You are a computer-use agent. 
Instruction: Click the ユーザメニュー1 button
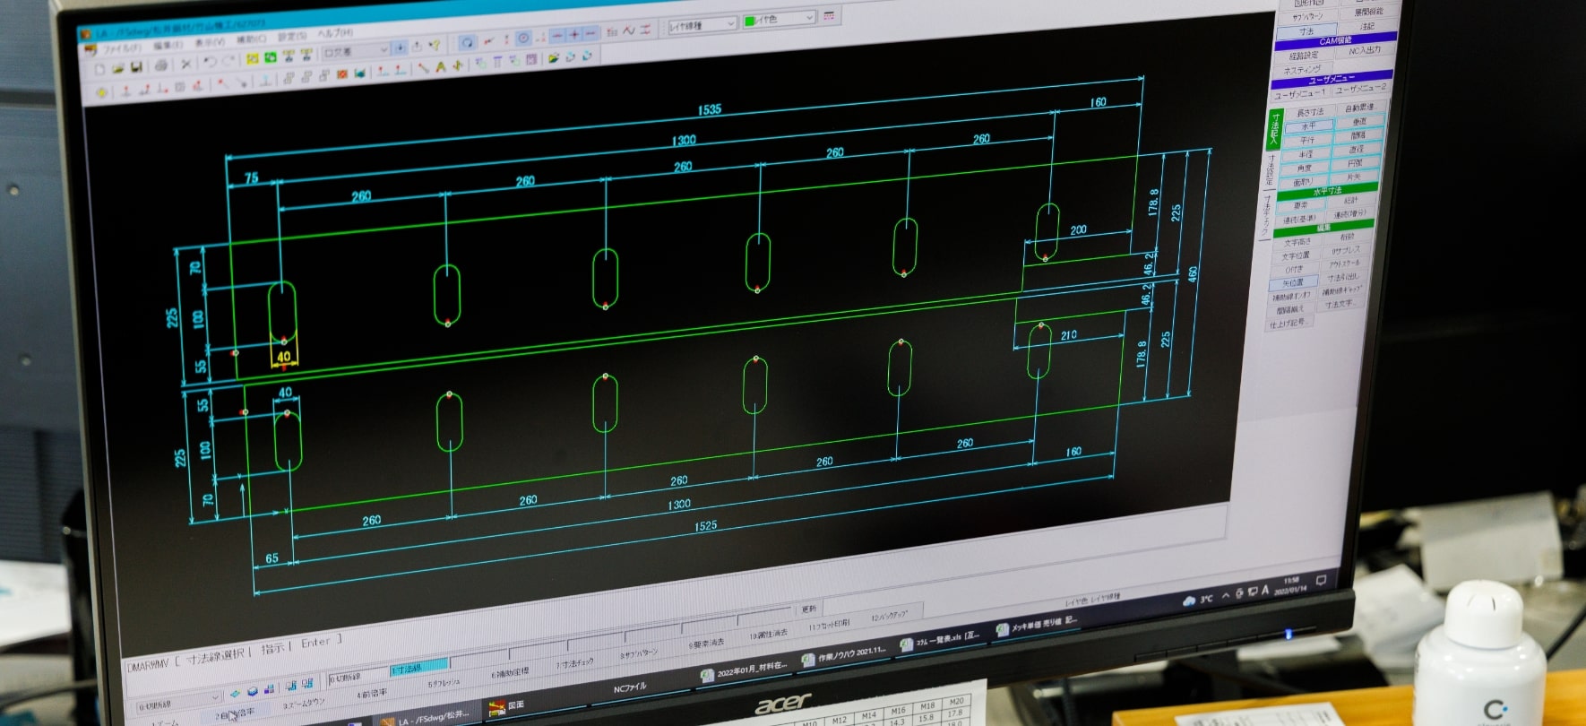pos(1300,93)
